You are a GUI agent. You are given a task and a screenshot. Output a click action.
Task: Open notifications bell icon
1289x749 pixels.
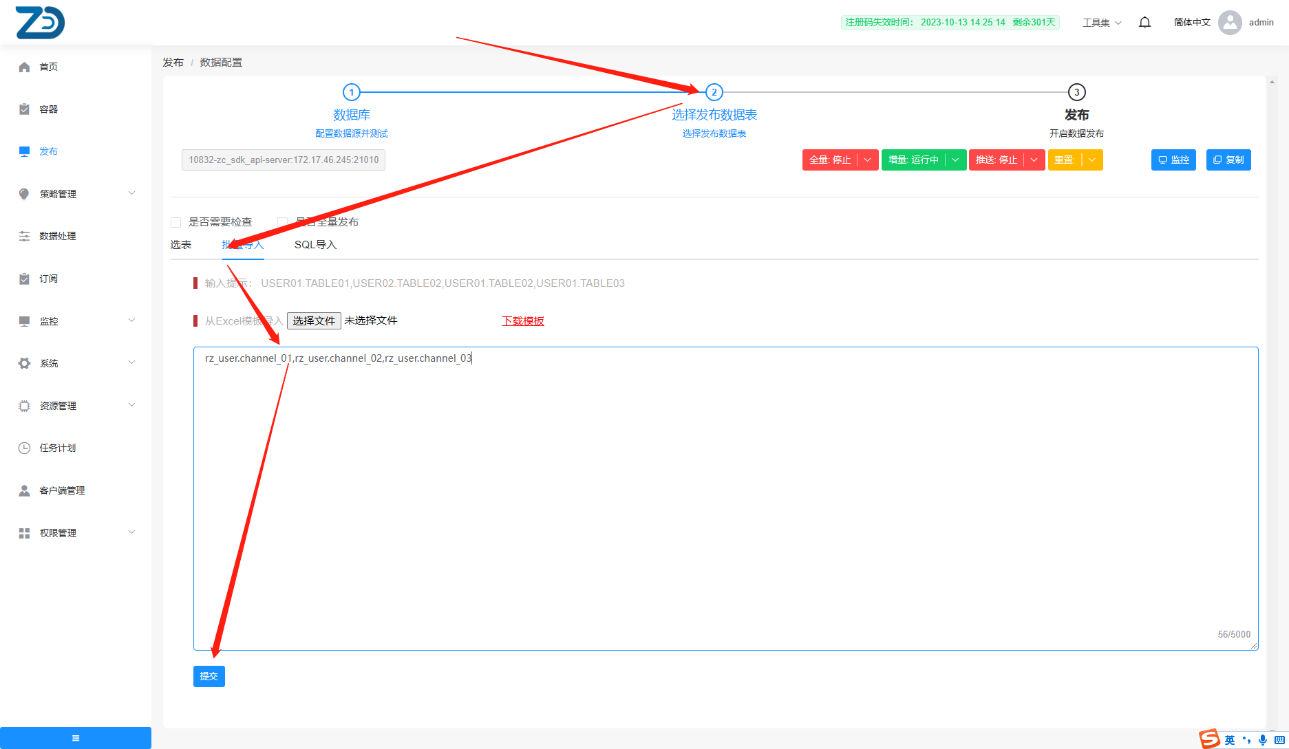pos(1144,23)
